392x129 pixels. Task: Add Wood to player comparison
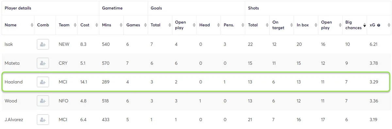(43, 101)
